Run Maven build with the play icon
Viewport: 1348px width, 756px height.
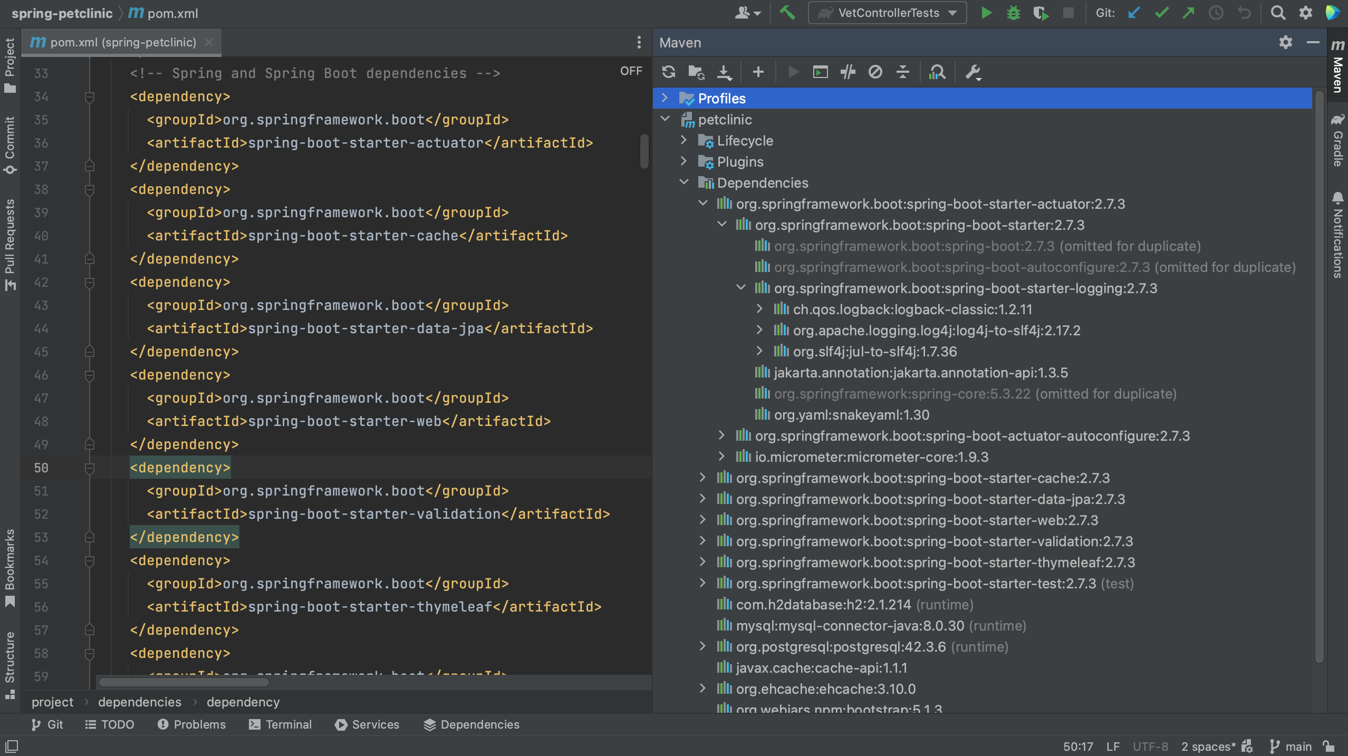(x=793, y=72)
